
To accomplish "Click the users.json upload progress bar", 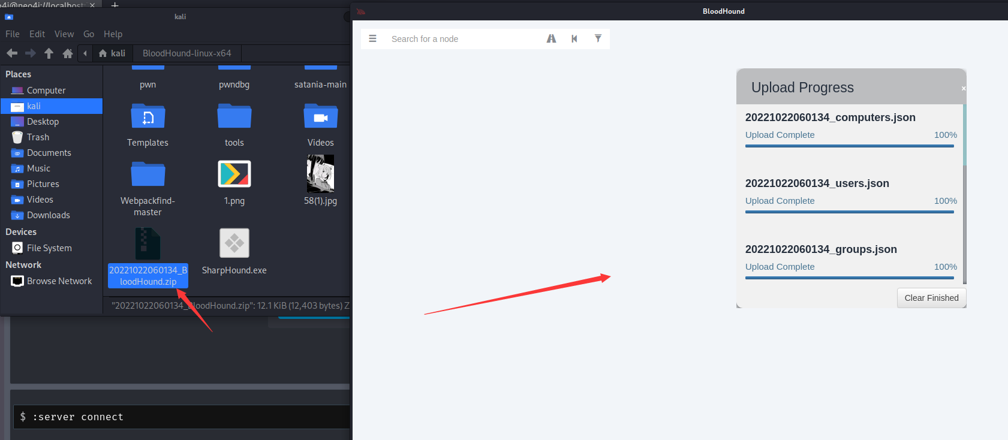I will click(x=849, y=212).
